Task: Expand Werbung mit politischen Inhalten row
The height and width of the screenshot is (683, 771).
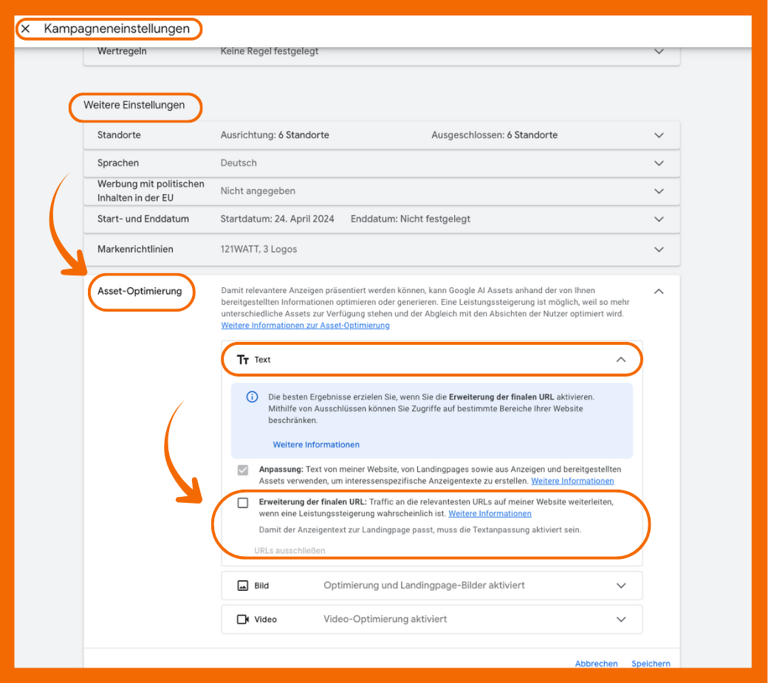Action: click(x=659, y=191)
